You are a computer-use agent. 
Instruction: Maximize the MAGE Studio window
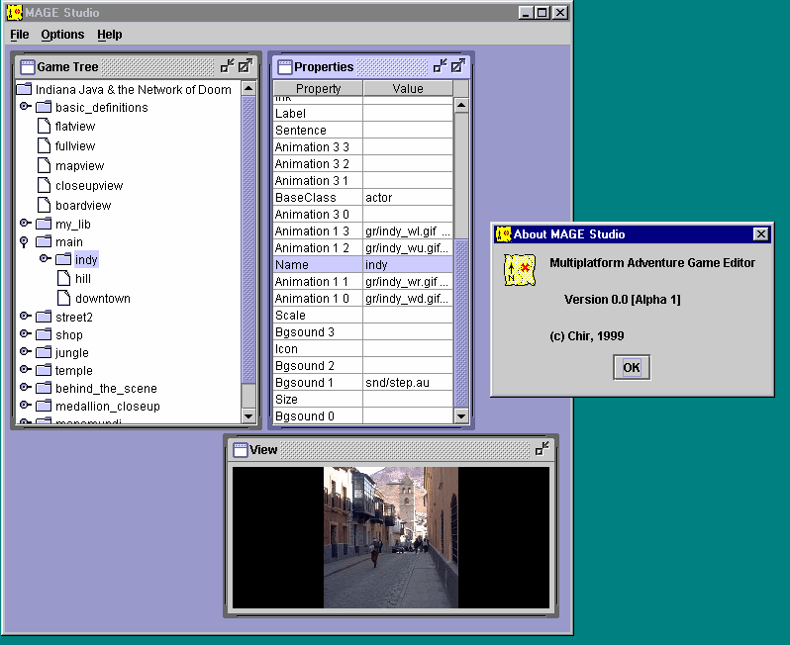point(543,13)
